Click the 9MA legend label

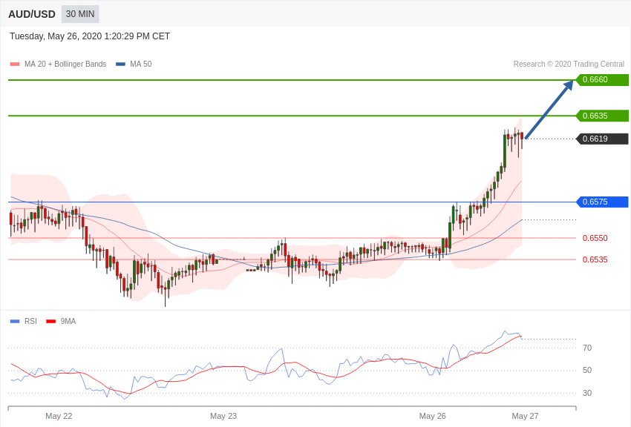point(68,321)
